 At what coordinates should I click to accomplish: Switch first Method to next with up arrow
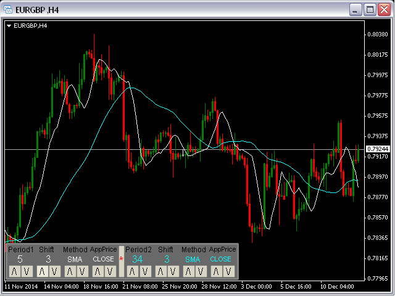point(70,271)
